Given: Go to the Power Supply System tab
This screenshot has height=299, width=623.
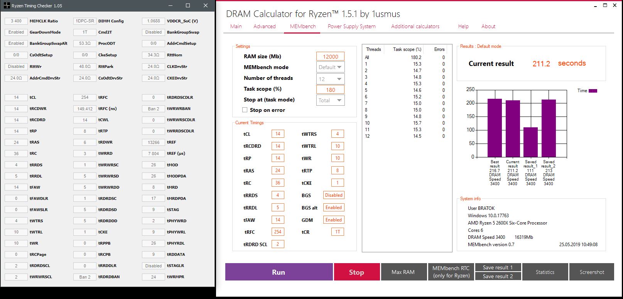Looking at the screenshot, I should tap(352, 26).
